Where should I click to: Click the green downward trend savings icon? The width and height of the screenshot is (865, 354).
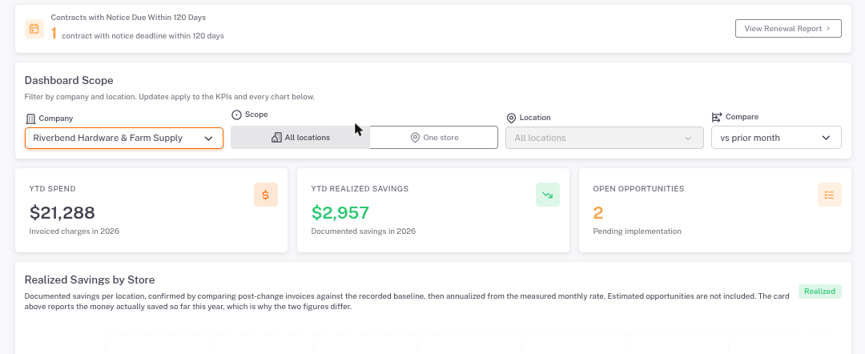(547, 195)
